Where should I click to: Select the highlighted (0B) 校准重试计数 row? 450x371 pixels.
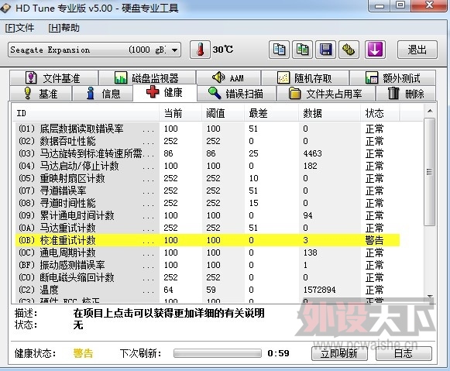[x=208, y=240]
